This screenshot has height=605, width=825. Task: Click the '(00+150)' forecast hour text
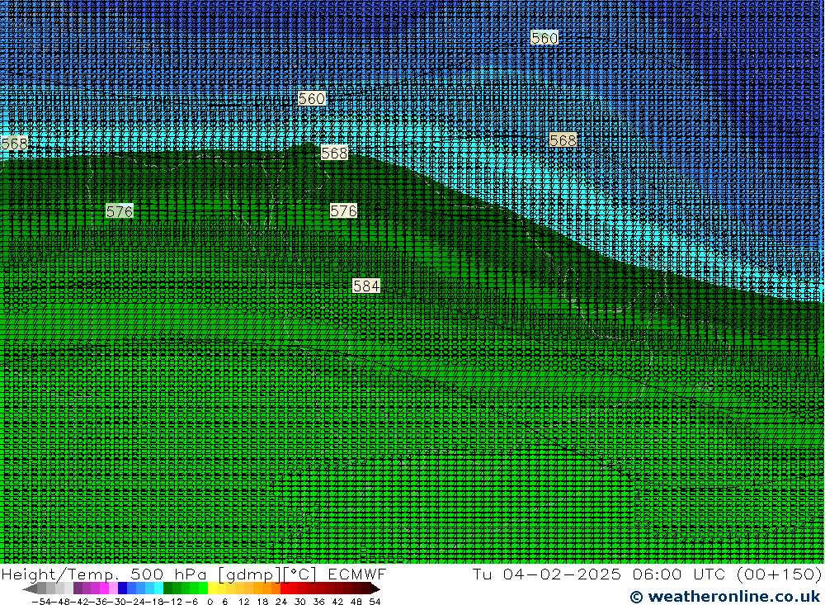[x=780, y=574]
